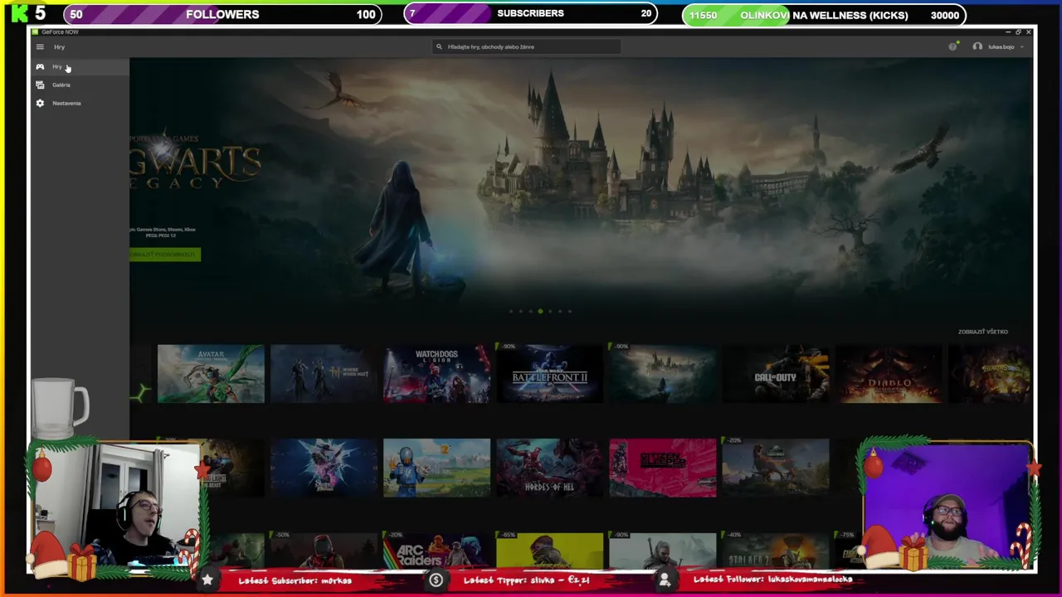Open the ARC Raiders tile
Viewport: 1062px width, 597px height.
(x=436, y=551)
